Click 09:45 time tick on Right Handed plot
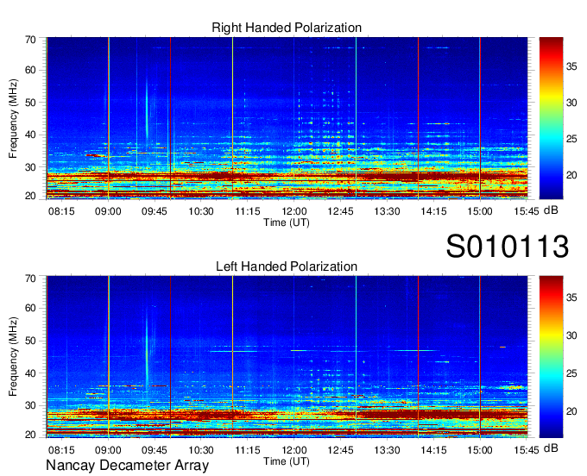Screen dimensions: 587x476 coord(155,211)
